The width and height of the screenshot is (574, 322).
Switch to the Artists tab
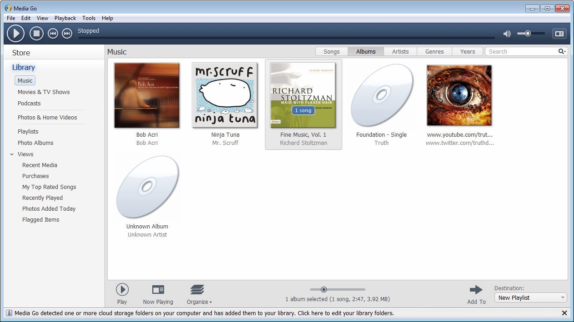tap(400, 51)
